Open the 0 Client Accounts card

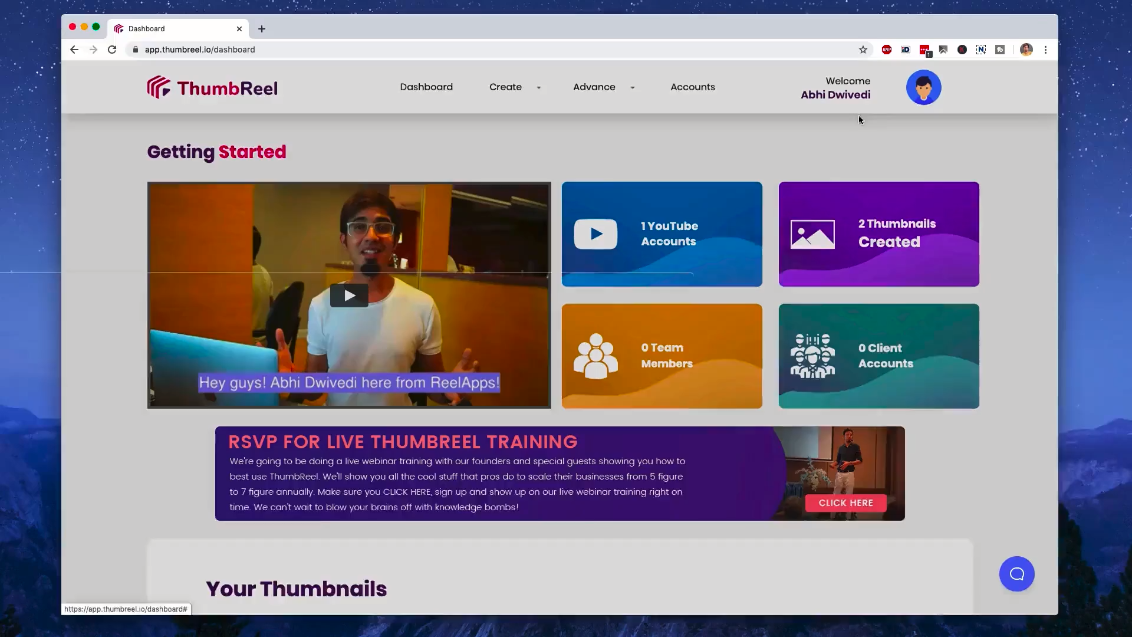[878, 356]
